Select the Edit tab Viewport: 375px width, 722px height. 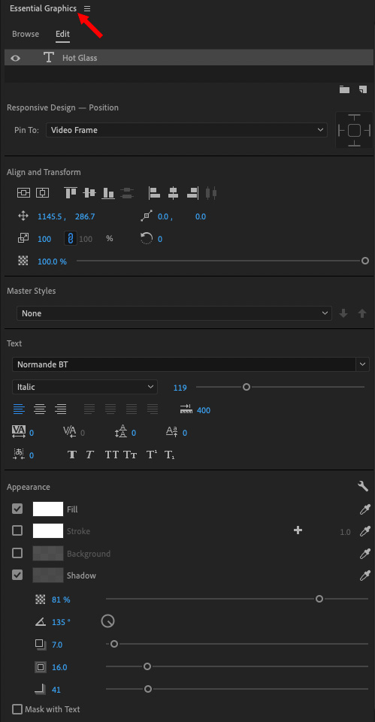62,34
